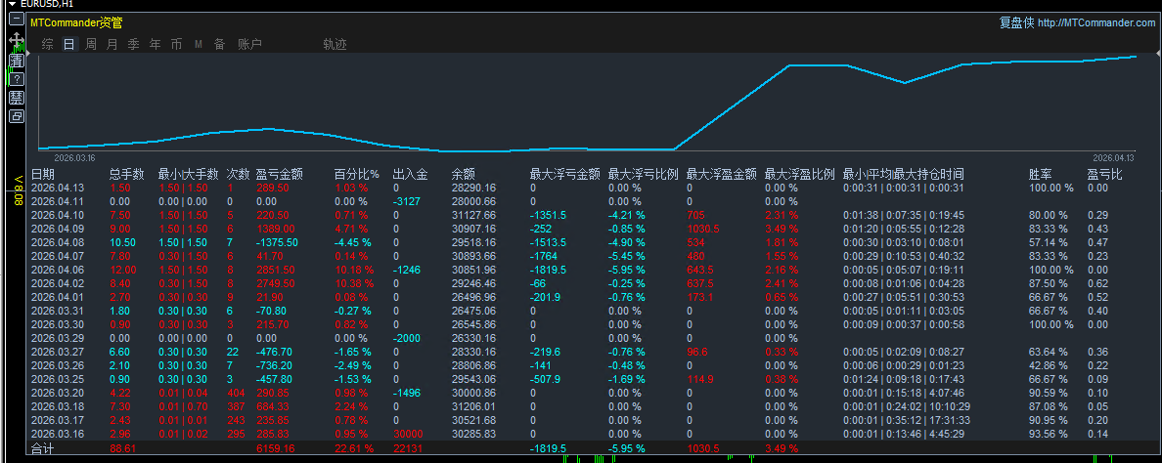Switch to the 综 summary tab
Viewport: 1162px width, 463px height.
click(47, 44)
